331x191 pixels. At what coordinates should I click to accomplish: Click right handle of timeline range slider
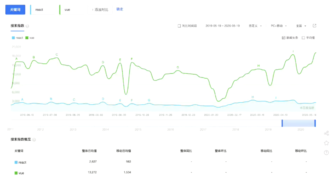[x=315, y=123]
